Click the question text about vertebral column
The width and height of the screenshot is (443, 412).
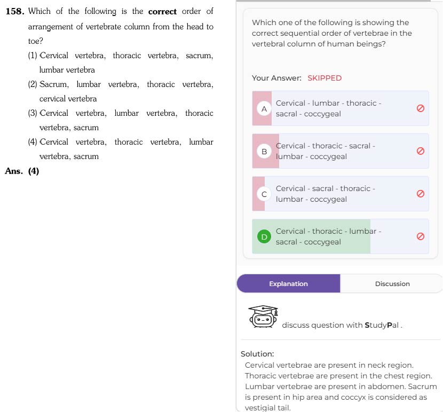[x=331, y=33]
